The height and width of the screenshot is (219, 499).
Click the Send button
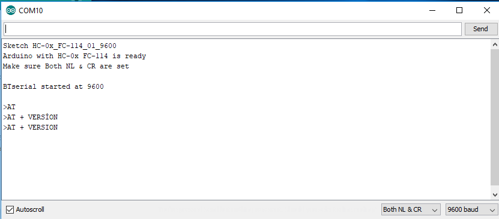click(x=480, y=29)
